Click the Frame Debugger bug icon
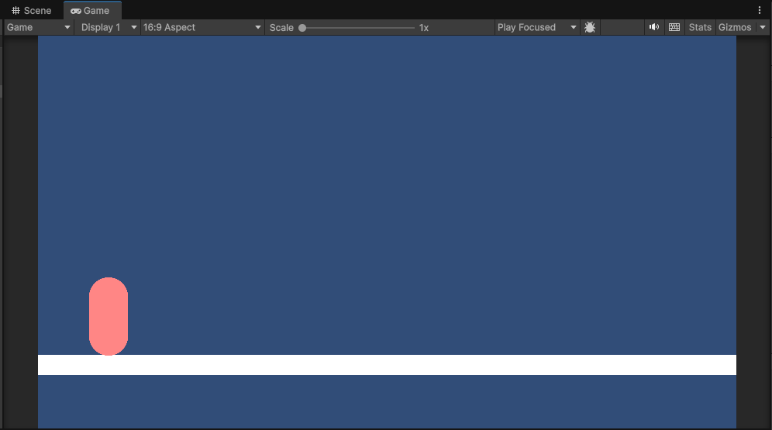This screenshot has width=772, height=430. click(590, 27)
